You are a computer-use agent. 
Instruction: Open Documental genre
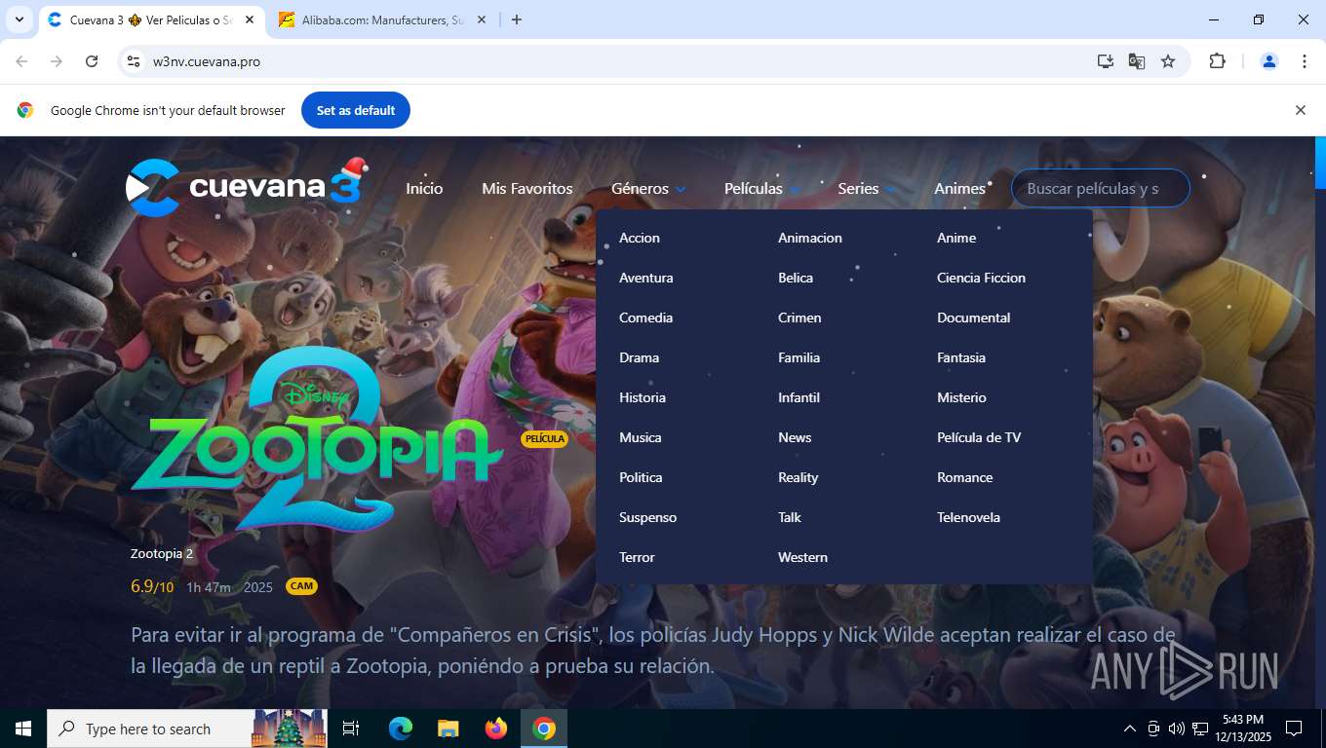point(973,318)
